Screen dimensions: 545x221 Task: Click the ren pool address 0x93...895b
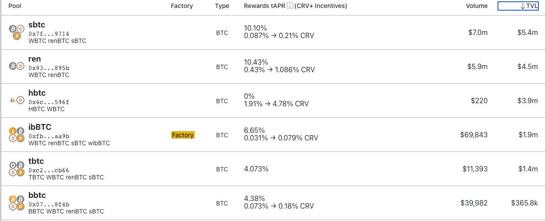(x=49, y=68)
